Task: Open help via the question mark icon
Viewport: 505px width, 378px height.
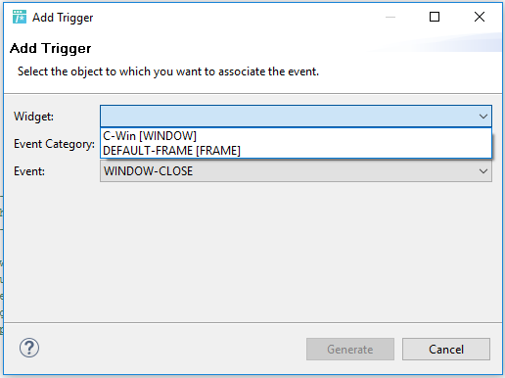Action: [x=29, y=348]
